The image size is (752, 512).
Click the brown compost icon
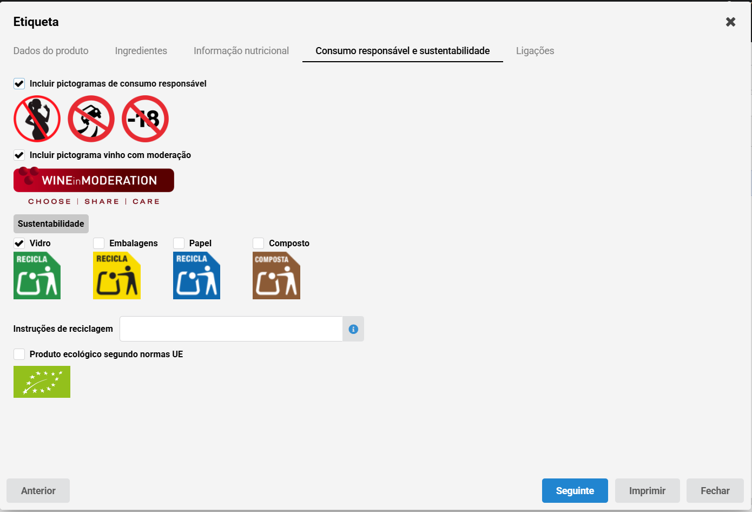[276, 275]
